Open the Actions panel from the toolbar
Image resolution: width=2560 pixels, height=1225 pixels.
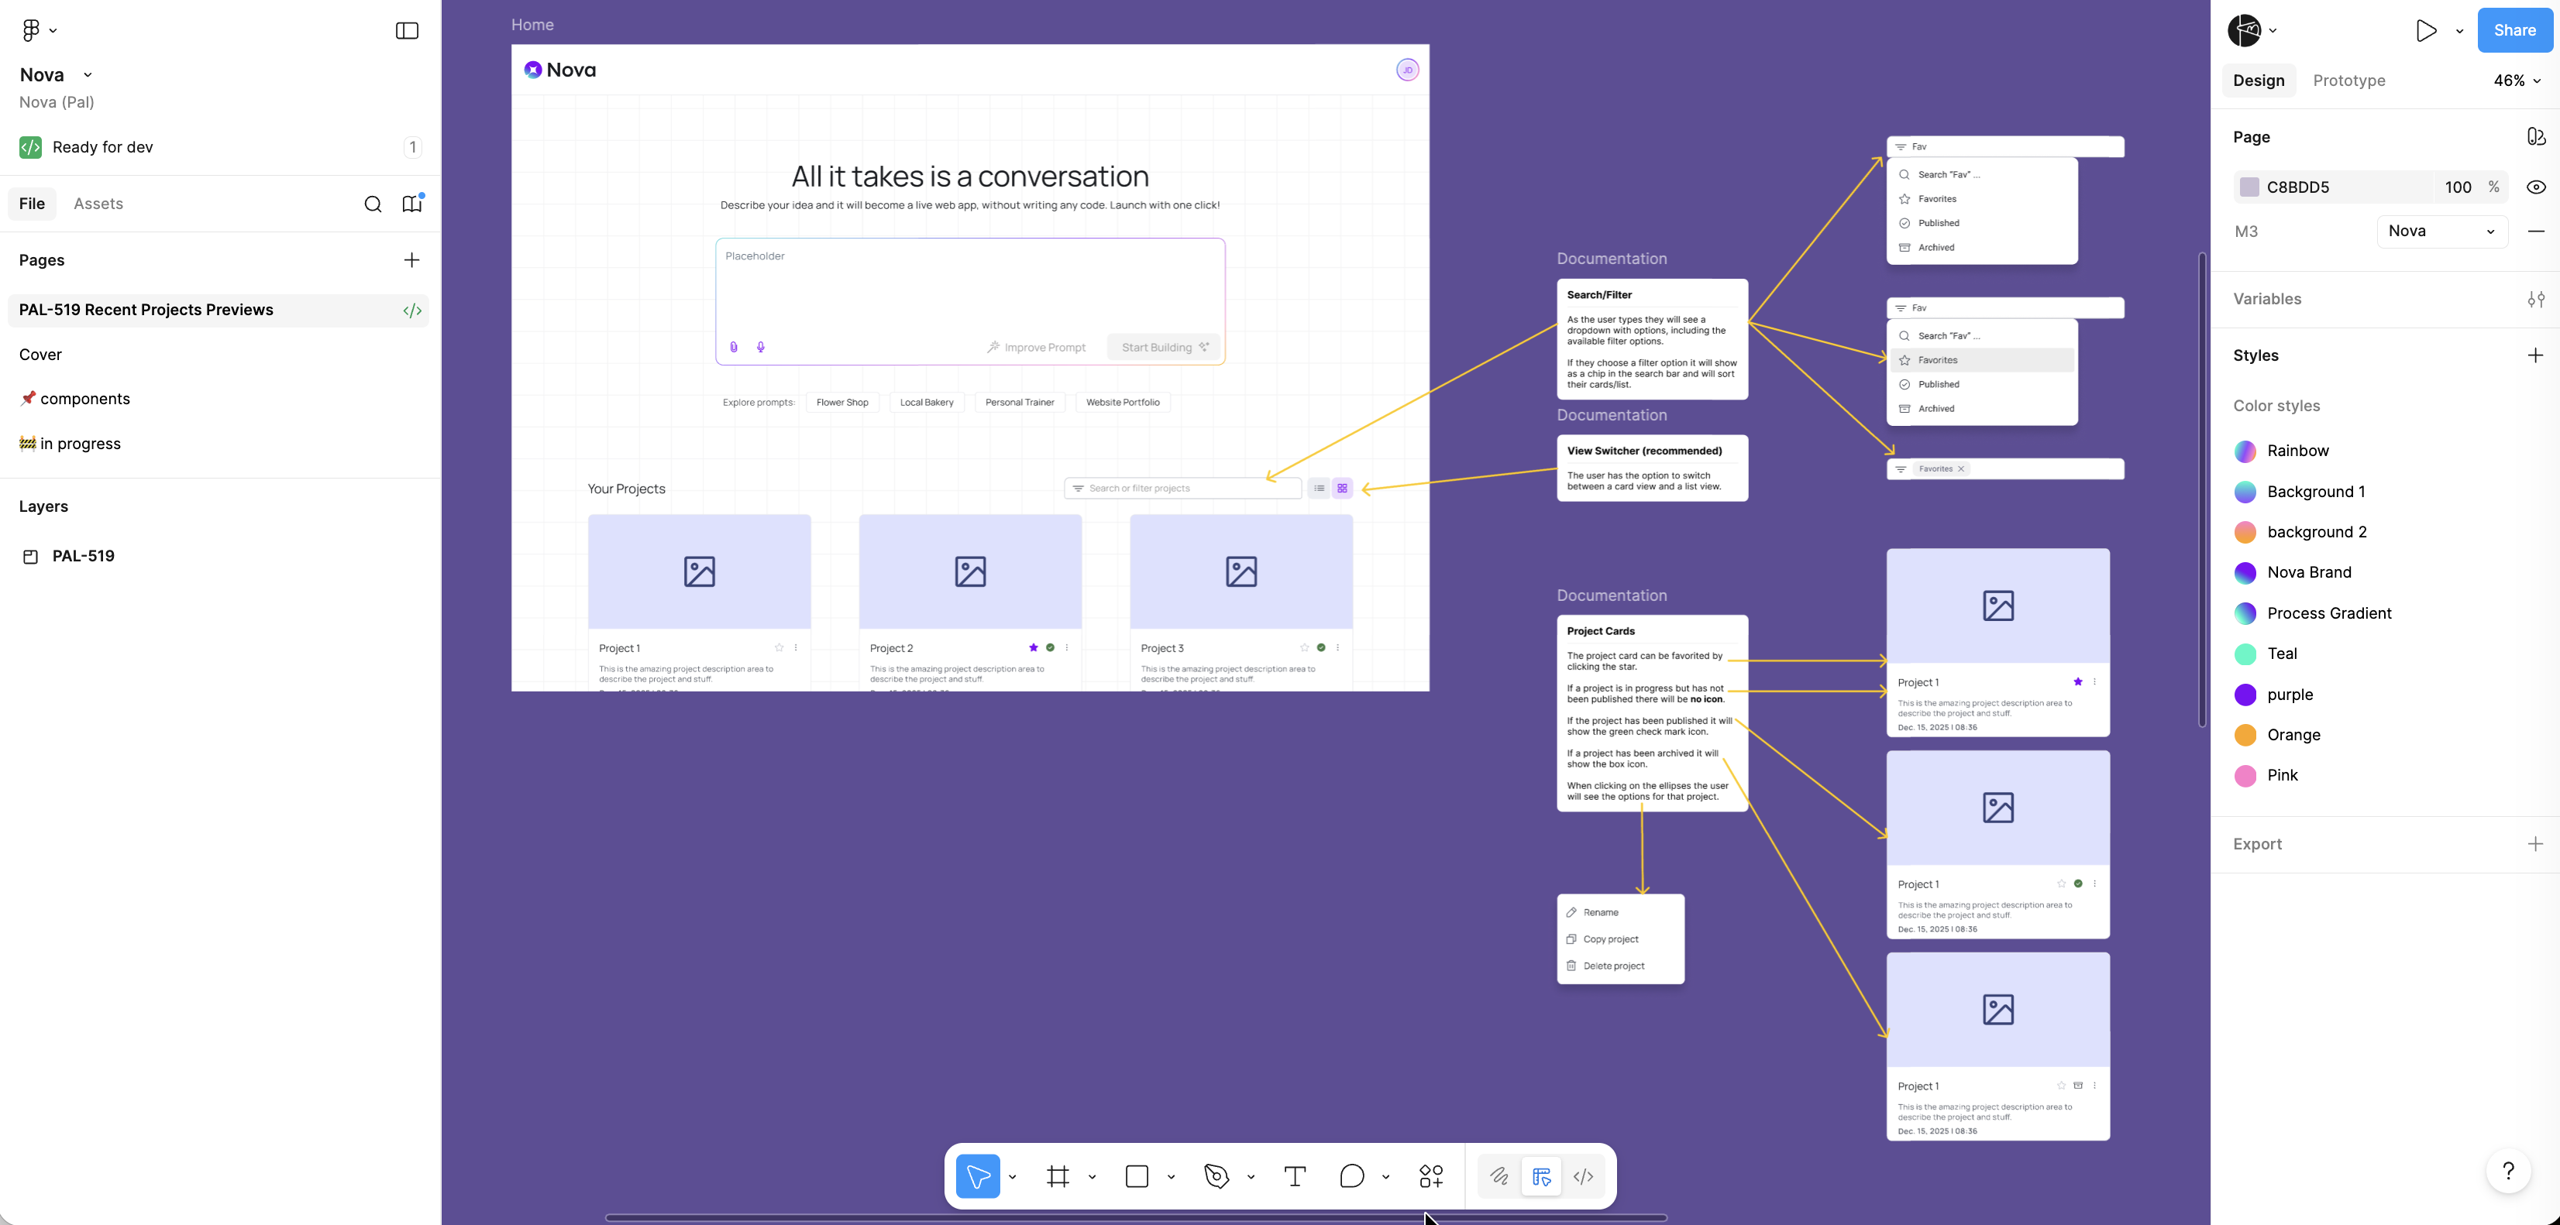point(1431,1176)
